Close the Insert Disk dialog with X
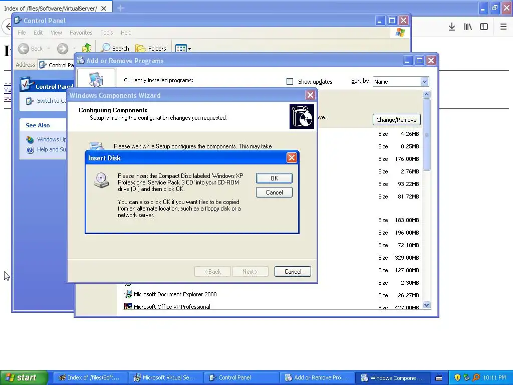The height and width of the screenshot is (385, 513). (x=292, y=158)
